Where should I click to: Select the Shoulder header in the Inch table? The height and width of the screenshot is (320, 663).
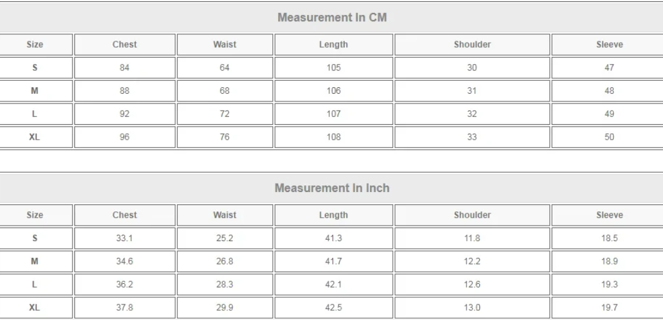[x=472, y=215]
